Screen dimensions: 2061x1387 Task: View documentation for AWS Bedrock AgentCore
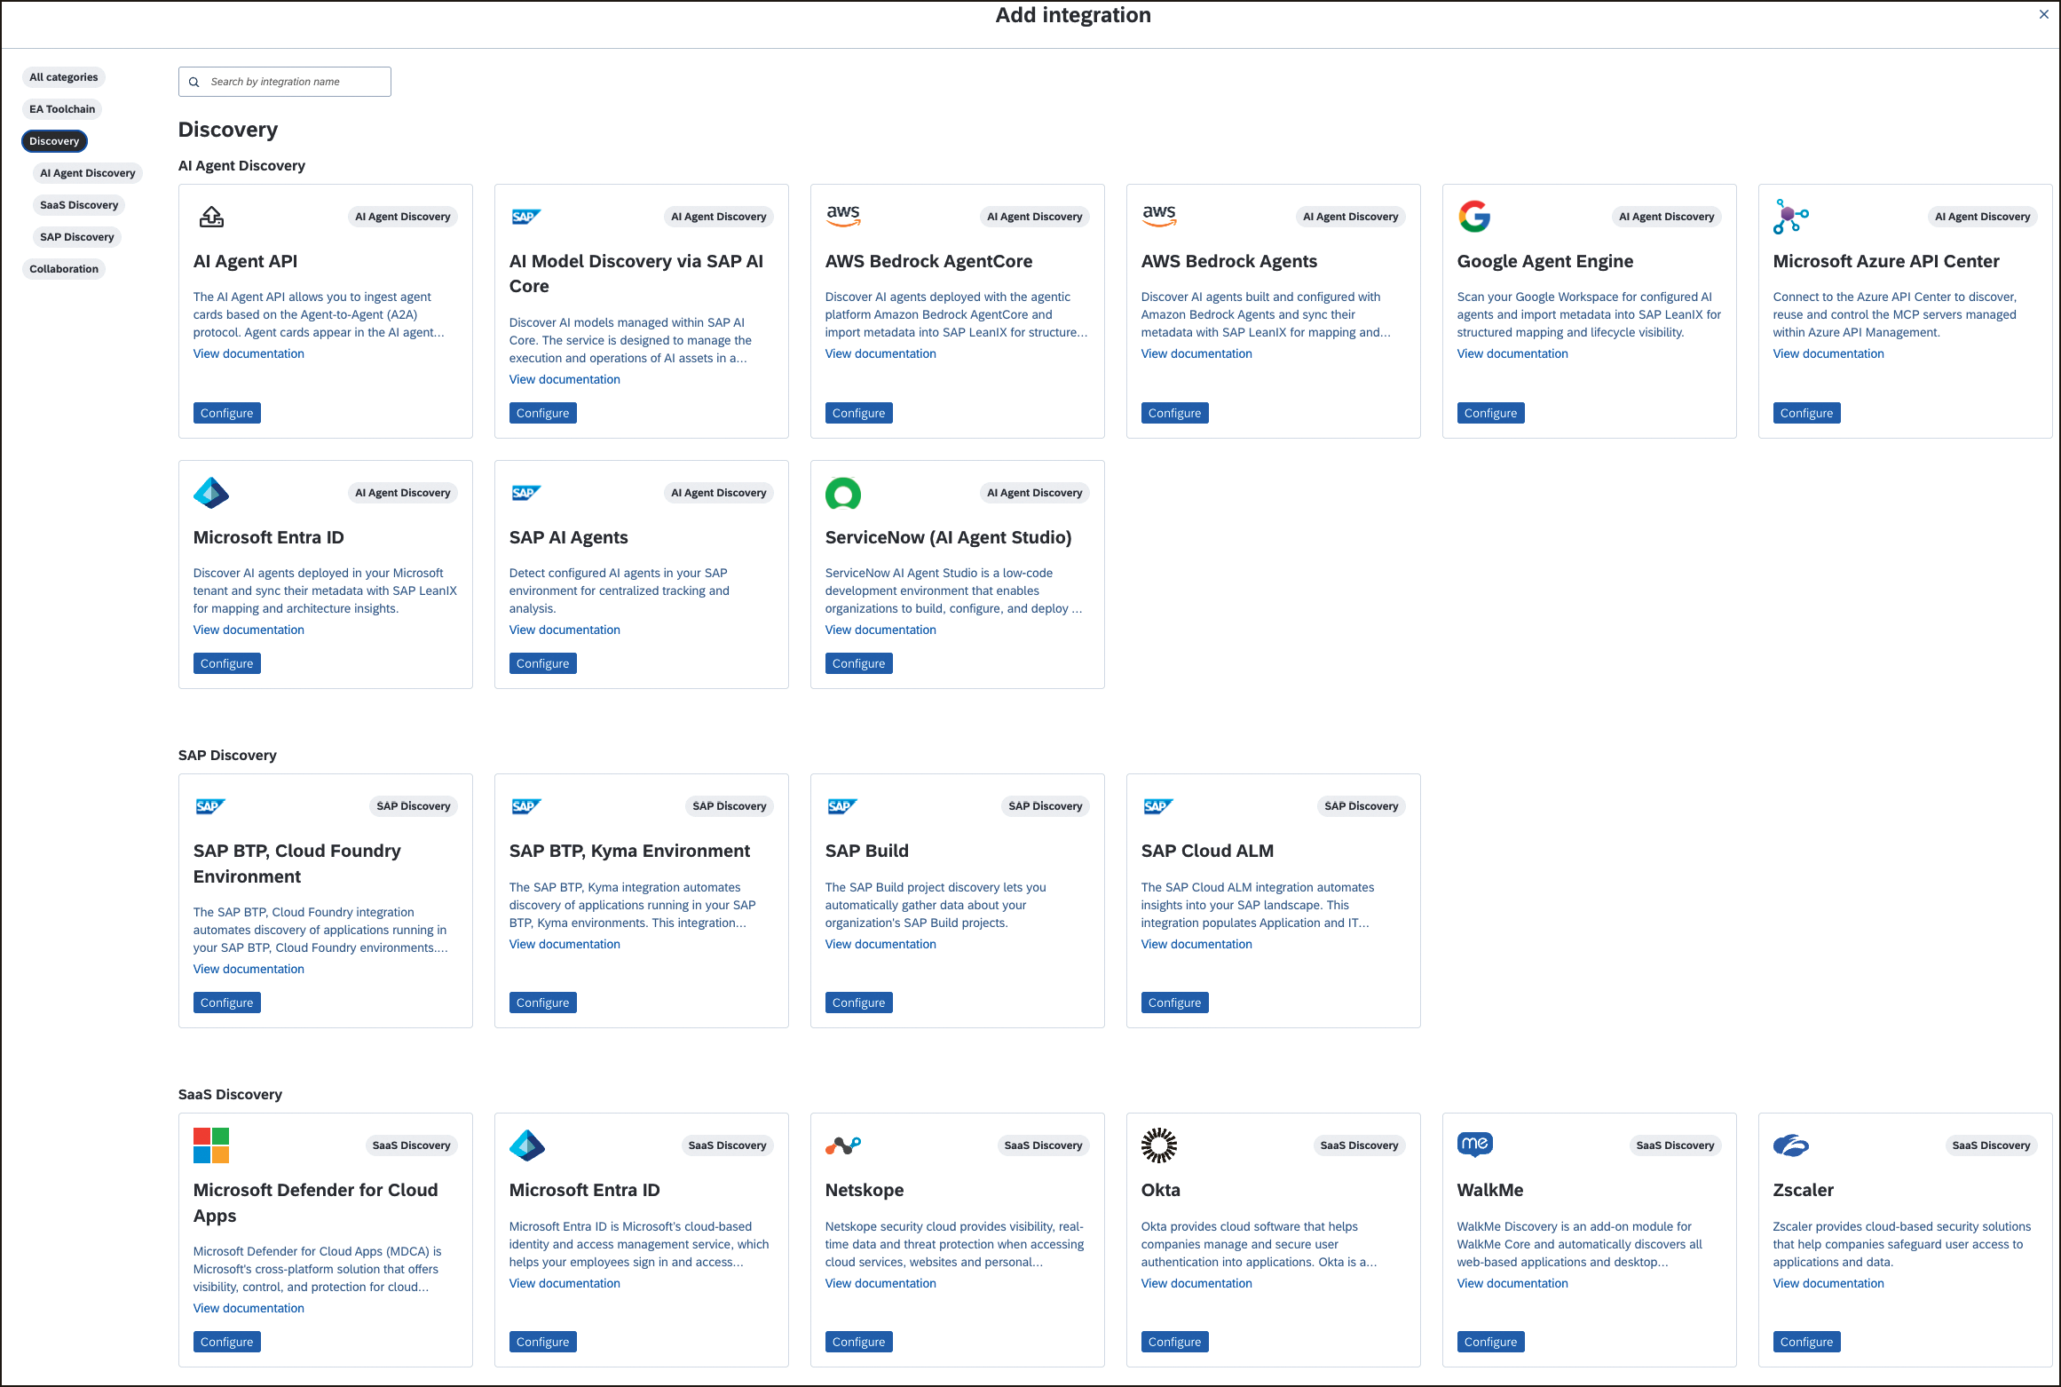(x=880, y=353)
